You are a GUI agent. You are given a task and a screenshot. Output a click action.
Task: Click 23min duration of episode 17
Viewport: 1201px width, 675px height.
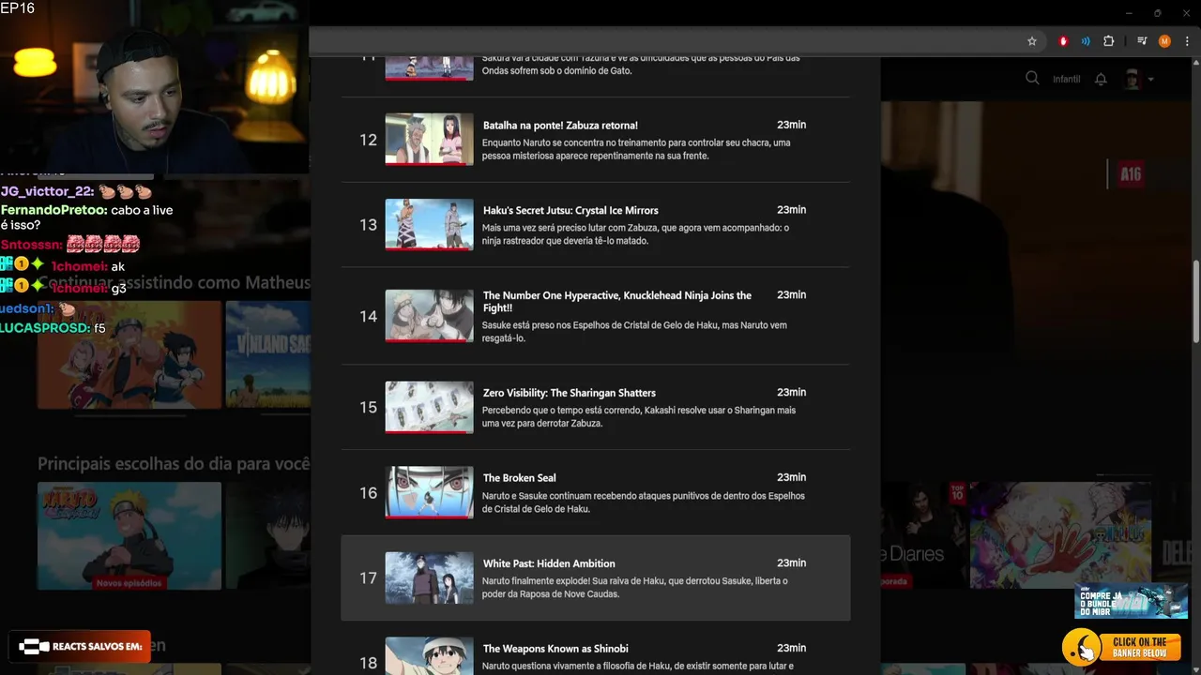click(791, 562)
